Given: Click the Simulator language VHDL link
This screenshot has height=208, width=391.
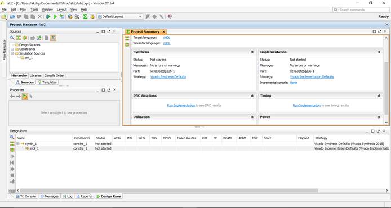Looking at the screenshot, I should coord(167,43).
